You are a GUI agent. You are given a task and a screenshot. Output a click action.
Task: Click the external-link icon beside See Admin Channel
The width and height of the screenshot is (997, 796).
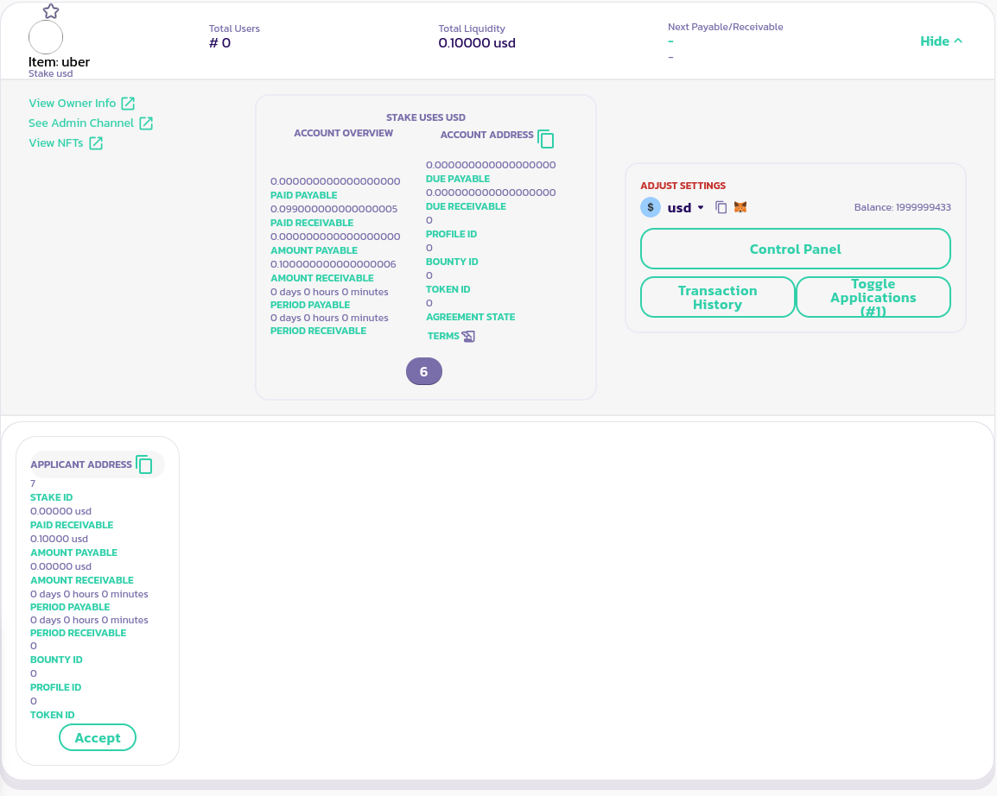146,123
